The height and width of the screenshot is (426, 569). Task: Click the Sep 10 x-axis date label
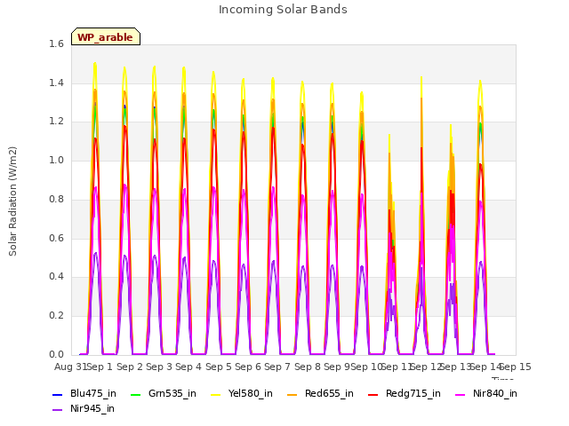(366, 367)
